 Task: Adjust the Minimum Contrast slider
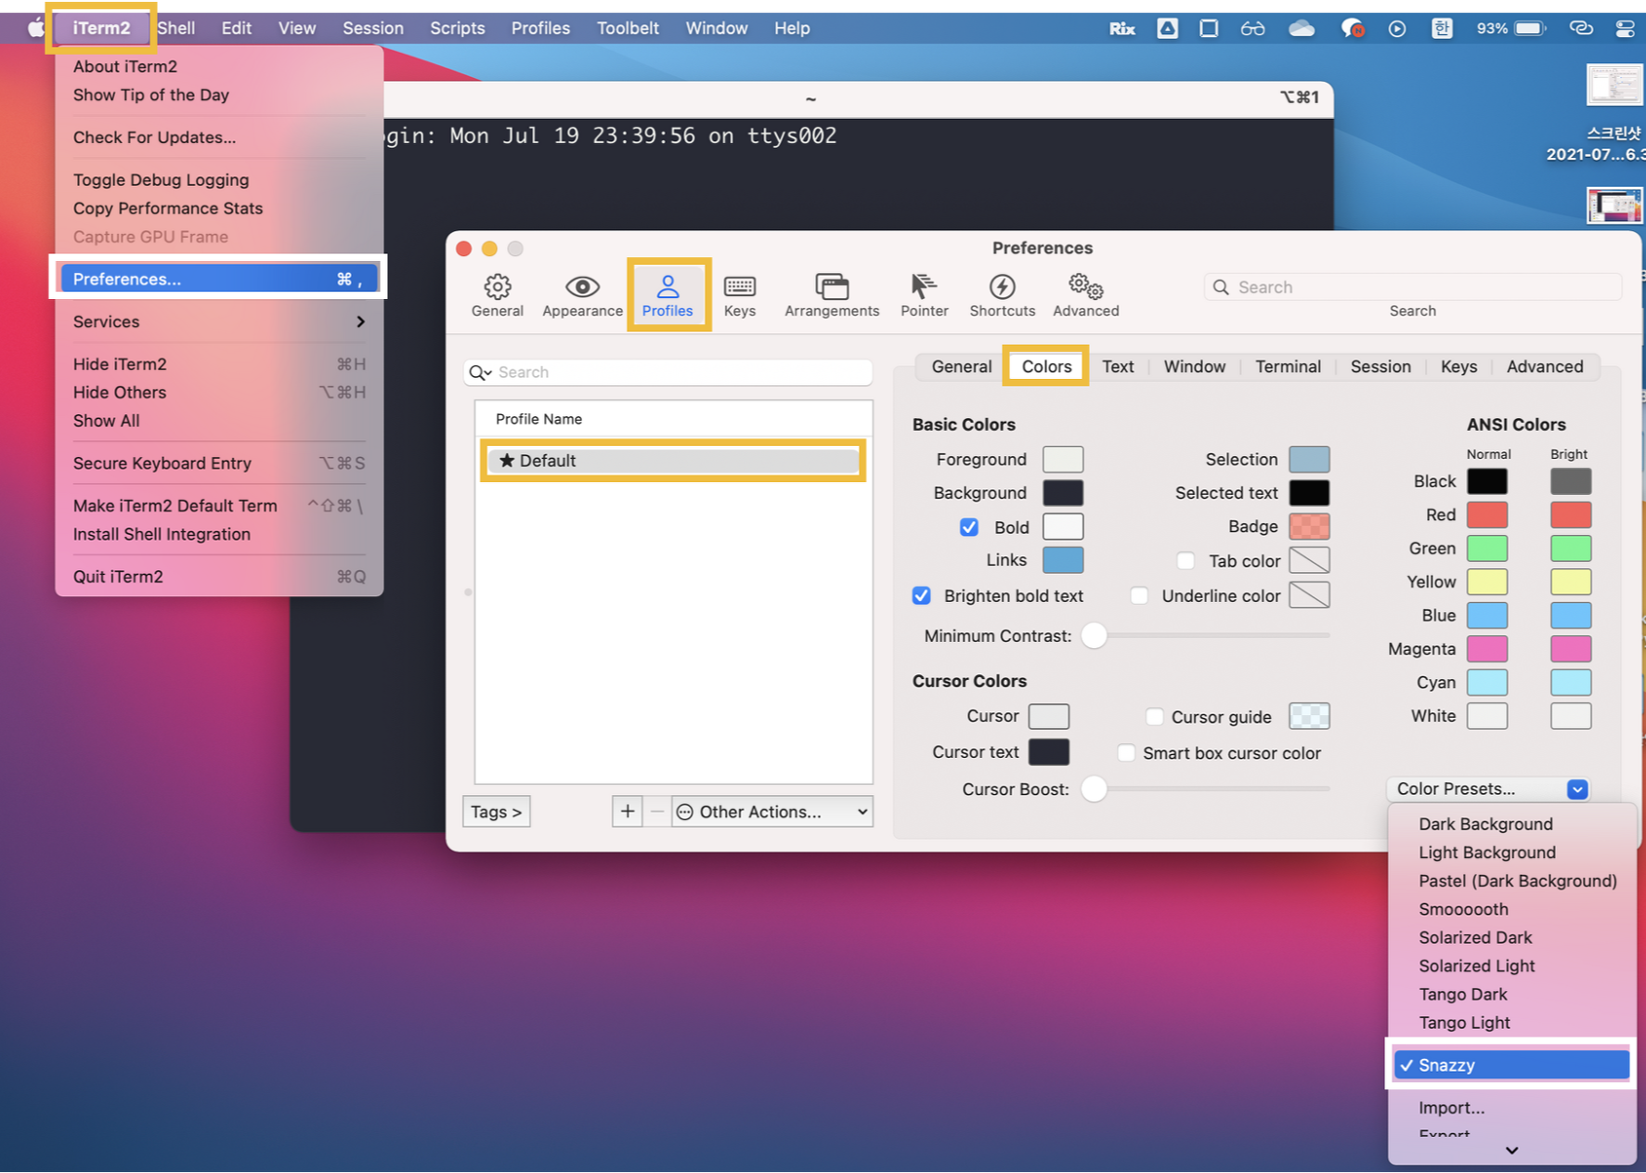coord(1095,635)
